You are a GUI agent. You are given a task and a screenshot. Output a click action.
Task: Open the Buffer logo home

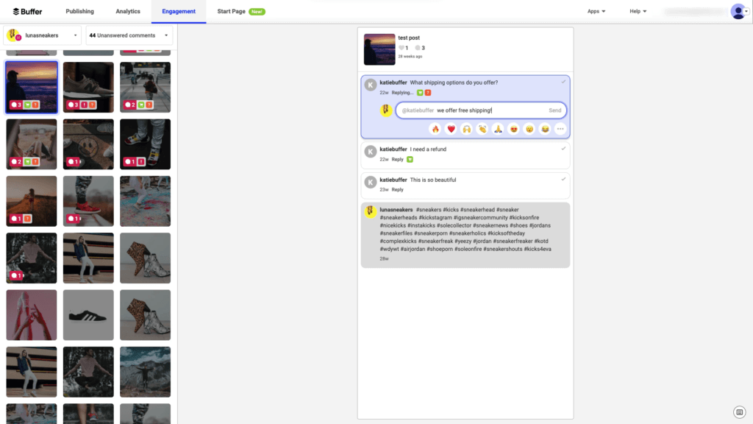tap(27, 11)
